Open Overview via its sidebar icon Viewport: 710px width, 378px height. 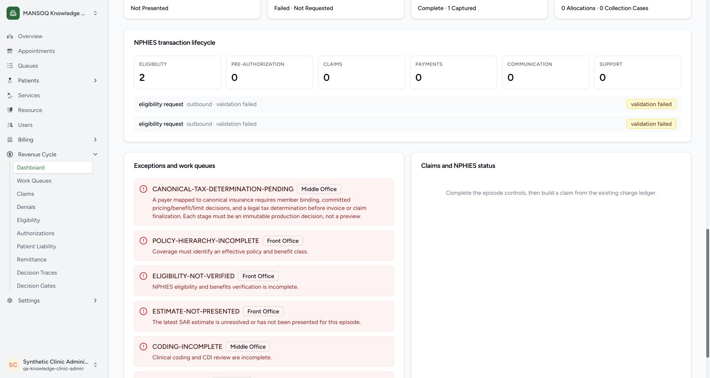click(x=10, y=36)
